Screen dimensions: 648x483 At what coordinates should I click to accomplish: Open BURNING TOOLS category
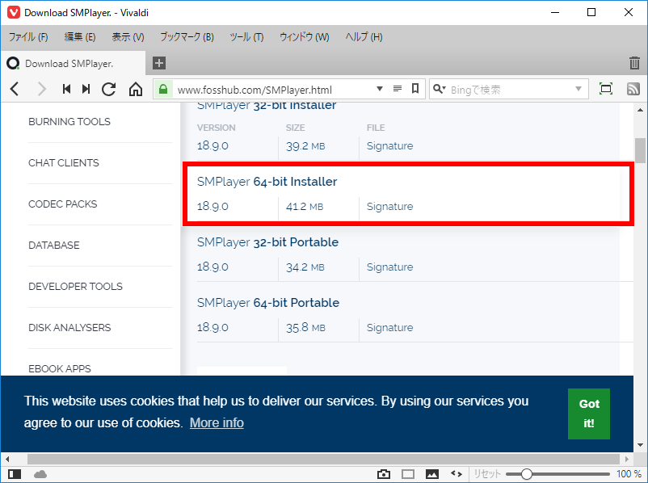click(69, 122)
